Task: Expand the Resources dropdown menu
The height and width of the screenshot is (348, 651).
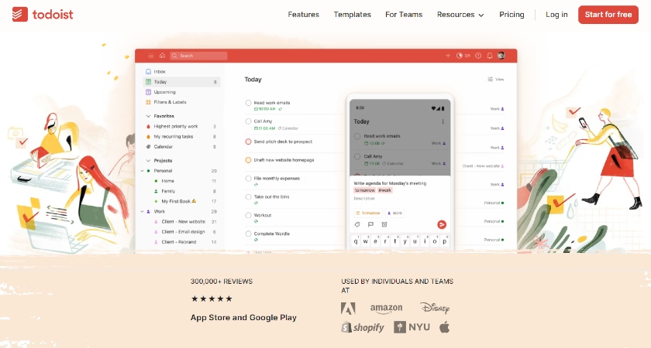Action: point(460,15)
